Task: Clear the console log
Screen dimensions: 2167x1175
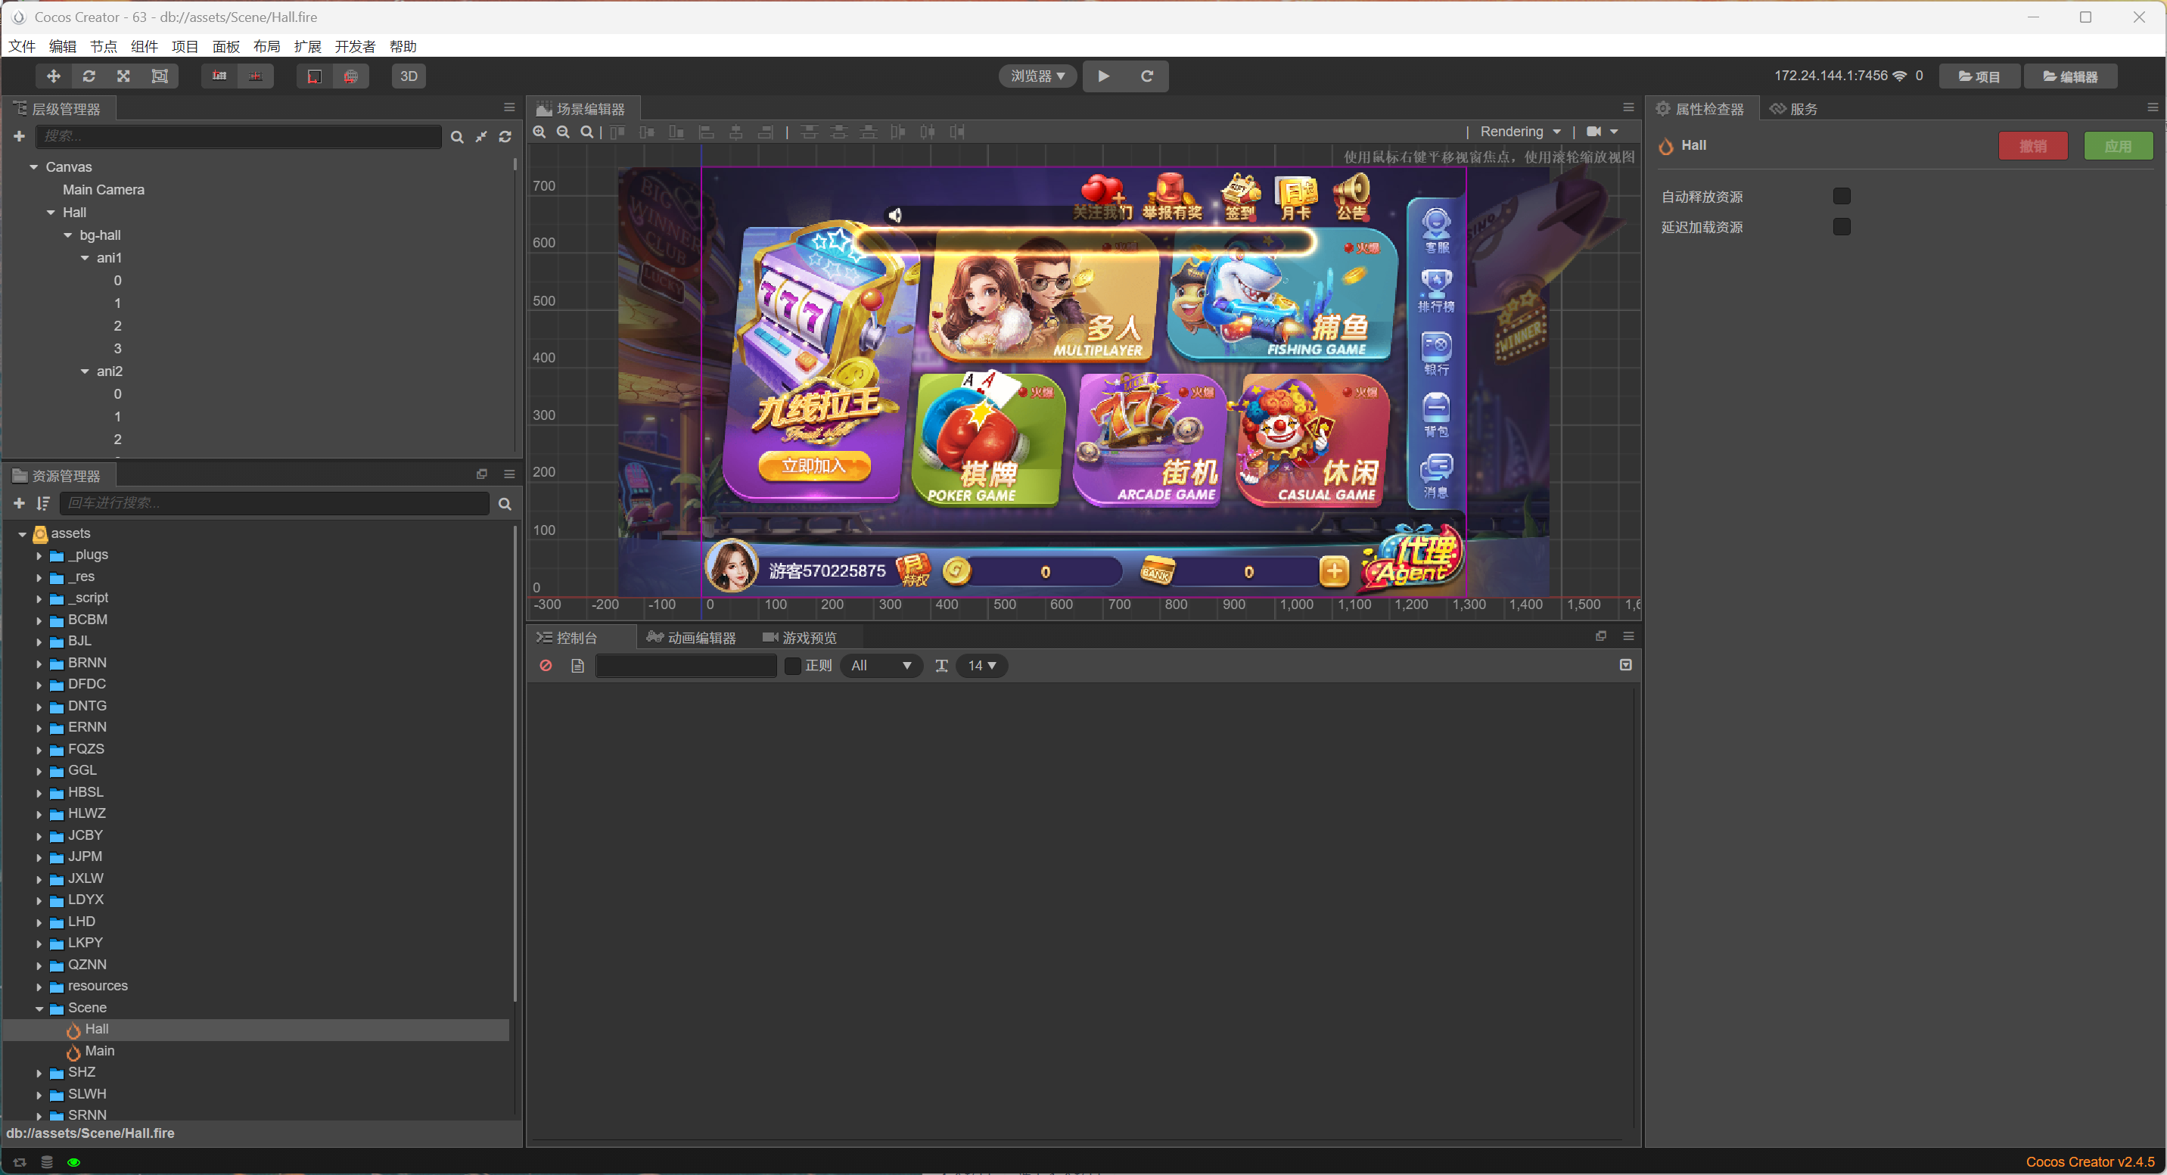Action: tap(546, 665)
